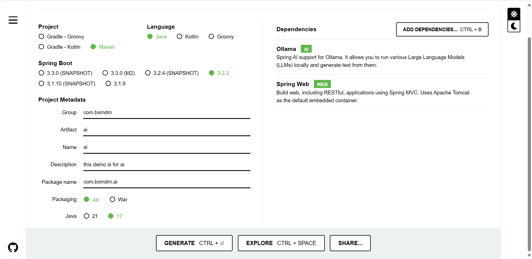Select Spring Boot 3.2.4 (SNAPSHOT)
Screen dimensions: 532x259
click(x=172, y=73)
